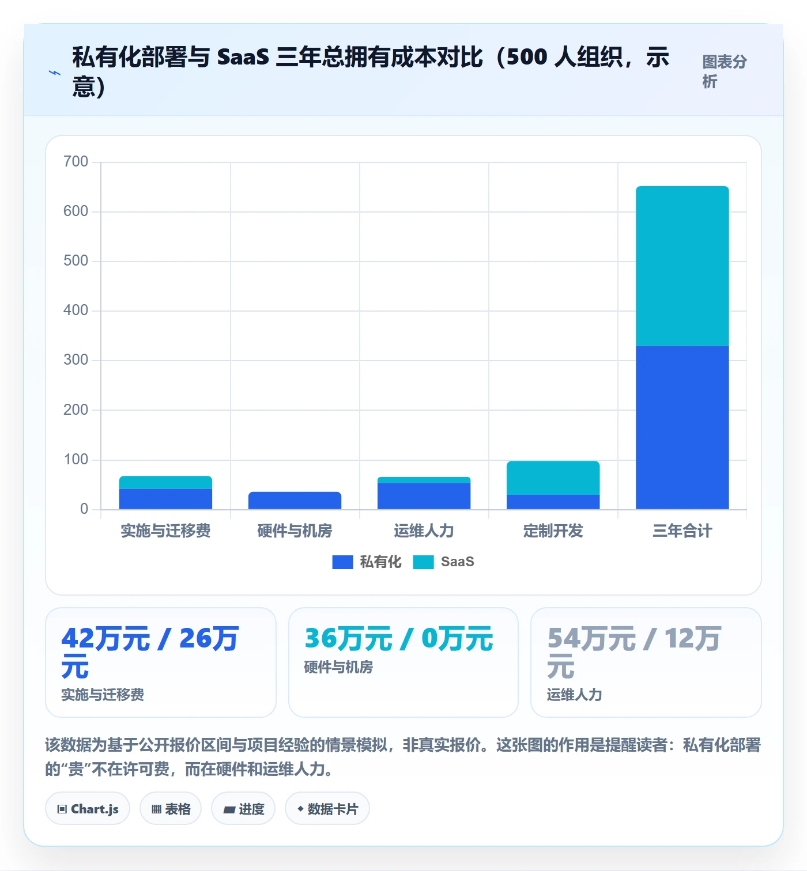The height and width of the screenshot is (871, 807).
Task: Select the 数据卡片 tag chip
Action: pos(327,809)
